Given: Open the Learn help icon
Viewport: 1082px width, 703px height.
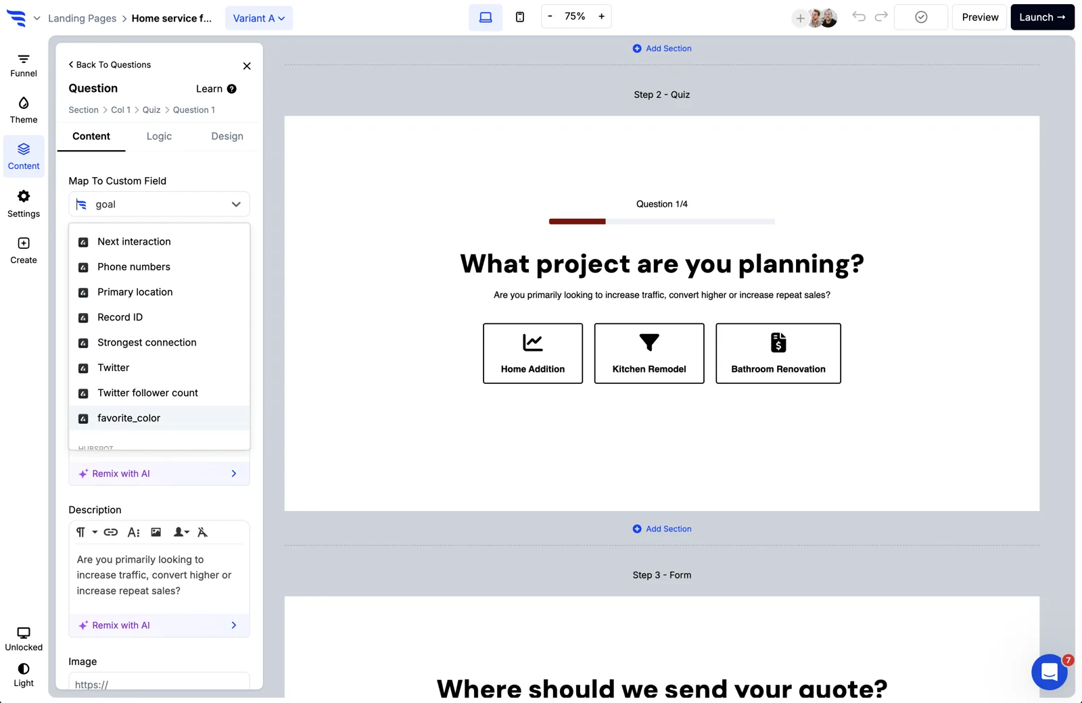Looking at the screenshot, I should 232,89.
